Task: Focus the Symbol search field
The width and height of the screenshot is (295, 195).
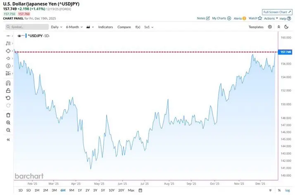Action: coord(27,27)
